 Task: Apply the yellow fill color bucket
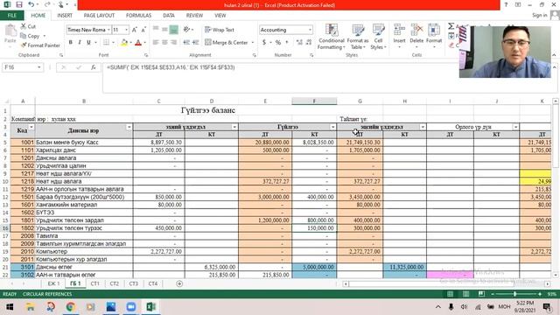124,43
